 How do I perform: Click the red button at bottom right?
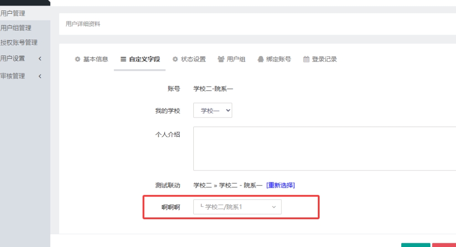(444, 245)
